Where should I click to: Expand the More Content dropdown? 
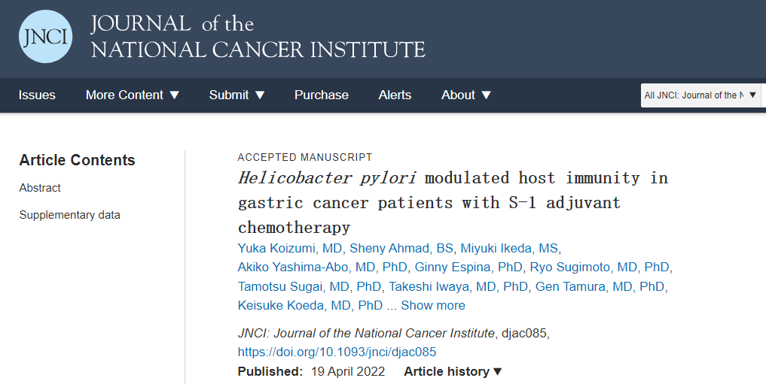click(x=133, y=95)
